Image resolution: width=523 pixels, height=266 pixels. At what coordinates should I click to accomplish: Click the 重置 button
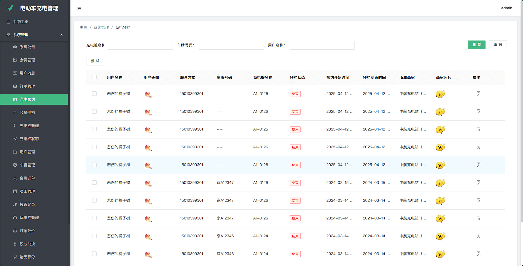coord(498,45)
